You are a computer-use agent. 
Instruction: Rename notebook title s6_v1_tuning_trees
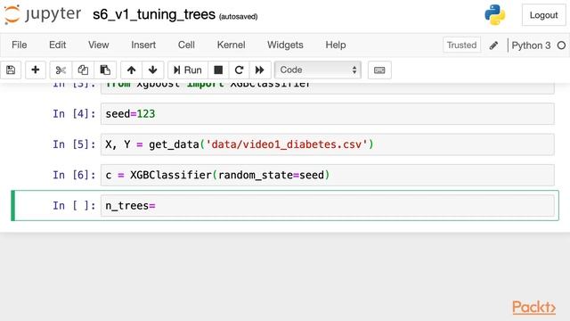coord(154,14)
